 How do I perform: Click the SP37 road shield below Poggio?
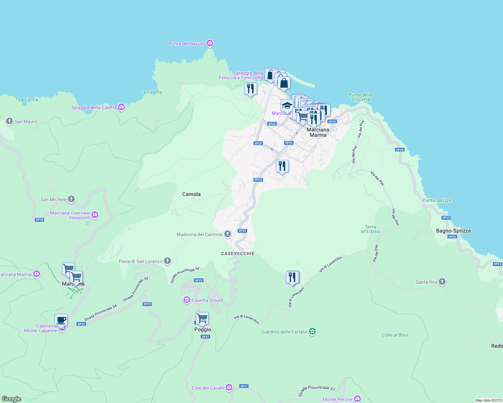click(x=205, y=337)
